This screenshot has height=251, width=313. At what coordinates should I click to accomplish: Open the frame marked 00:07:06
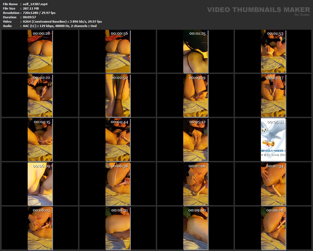(x=195, y=184)
